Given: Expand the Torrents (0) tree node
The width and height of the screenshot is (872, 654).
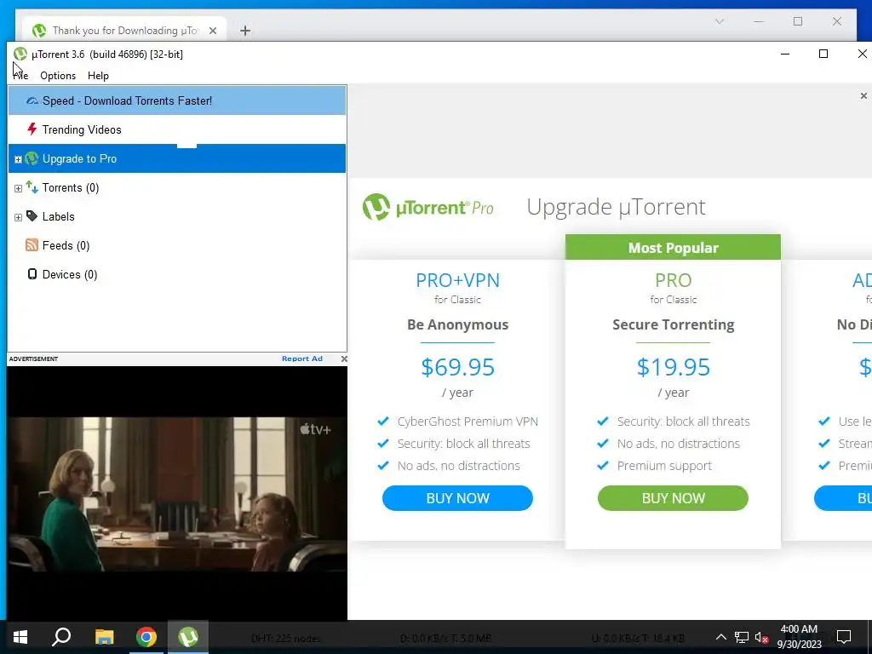Looking at the screenshot, I should point(19,188).
